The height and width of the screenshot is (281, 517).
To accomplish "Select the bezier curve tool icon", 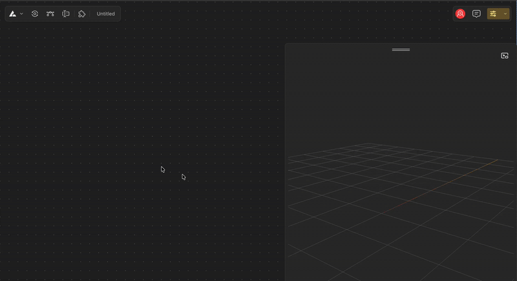I will 50,14.
